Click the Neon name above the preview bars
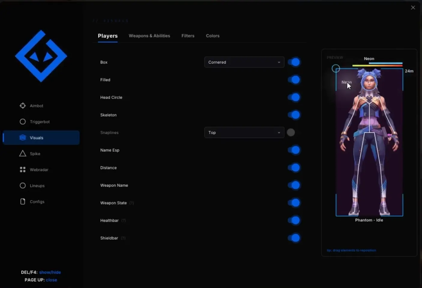 [369, 59]
